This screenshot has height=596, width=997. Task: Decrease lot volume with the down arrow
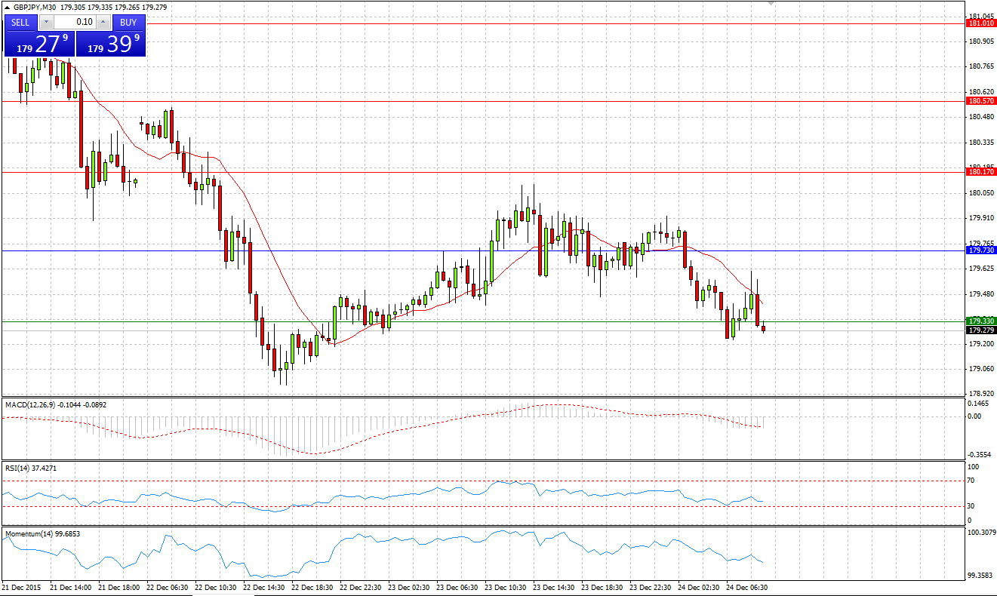(45, 23)
